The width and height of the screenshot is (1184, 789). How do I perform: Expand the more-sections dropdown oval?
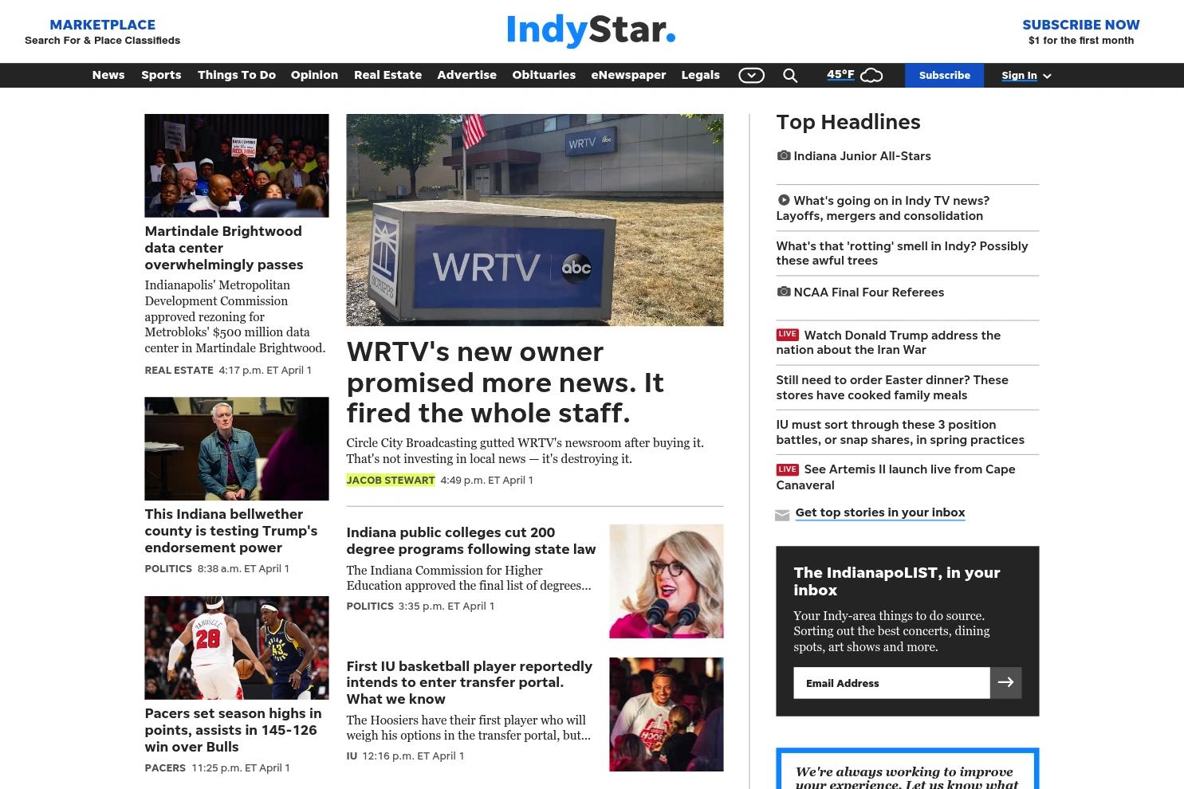(x=751, y=75)
